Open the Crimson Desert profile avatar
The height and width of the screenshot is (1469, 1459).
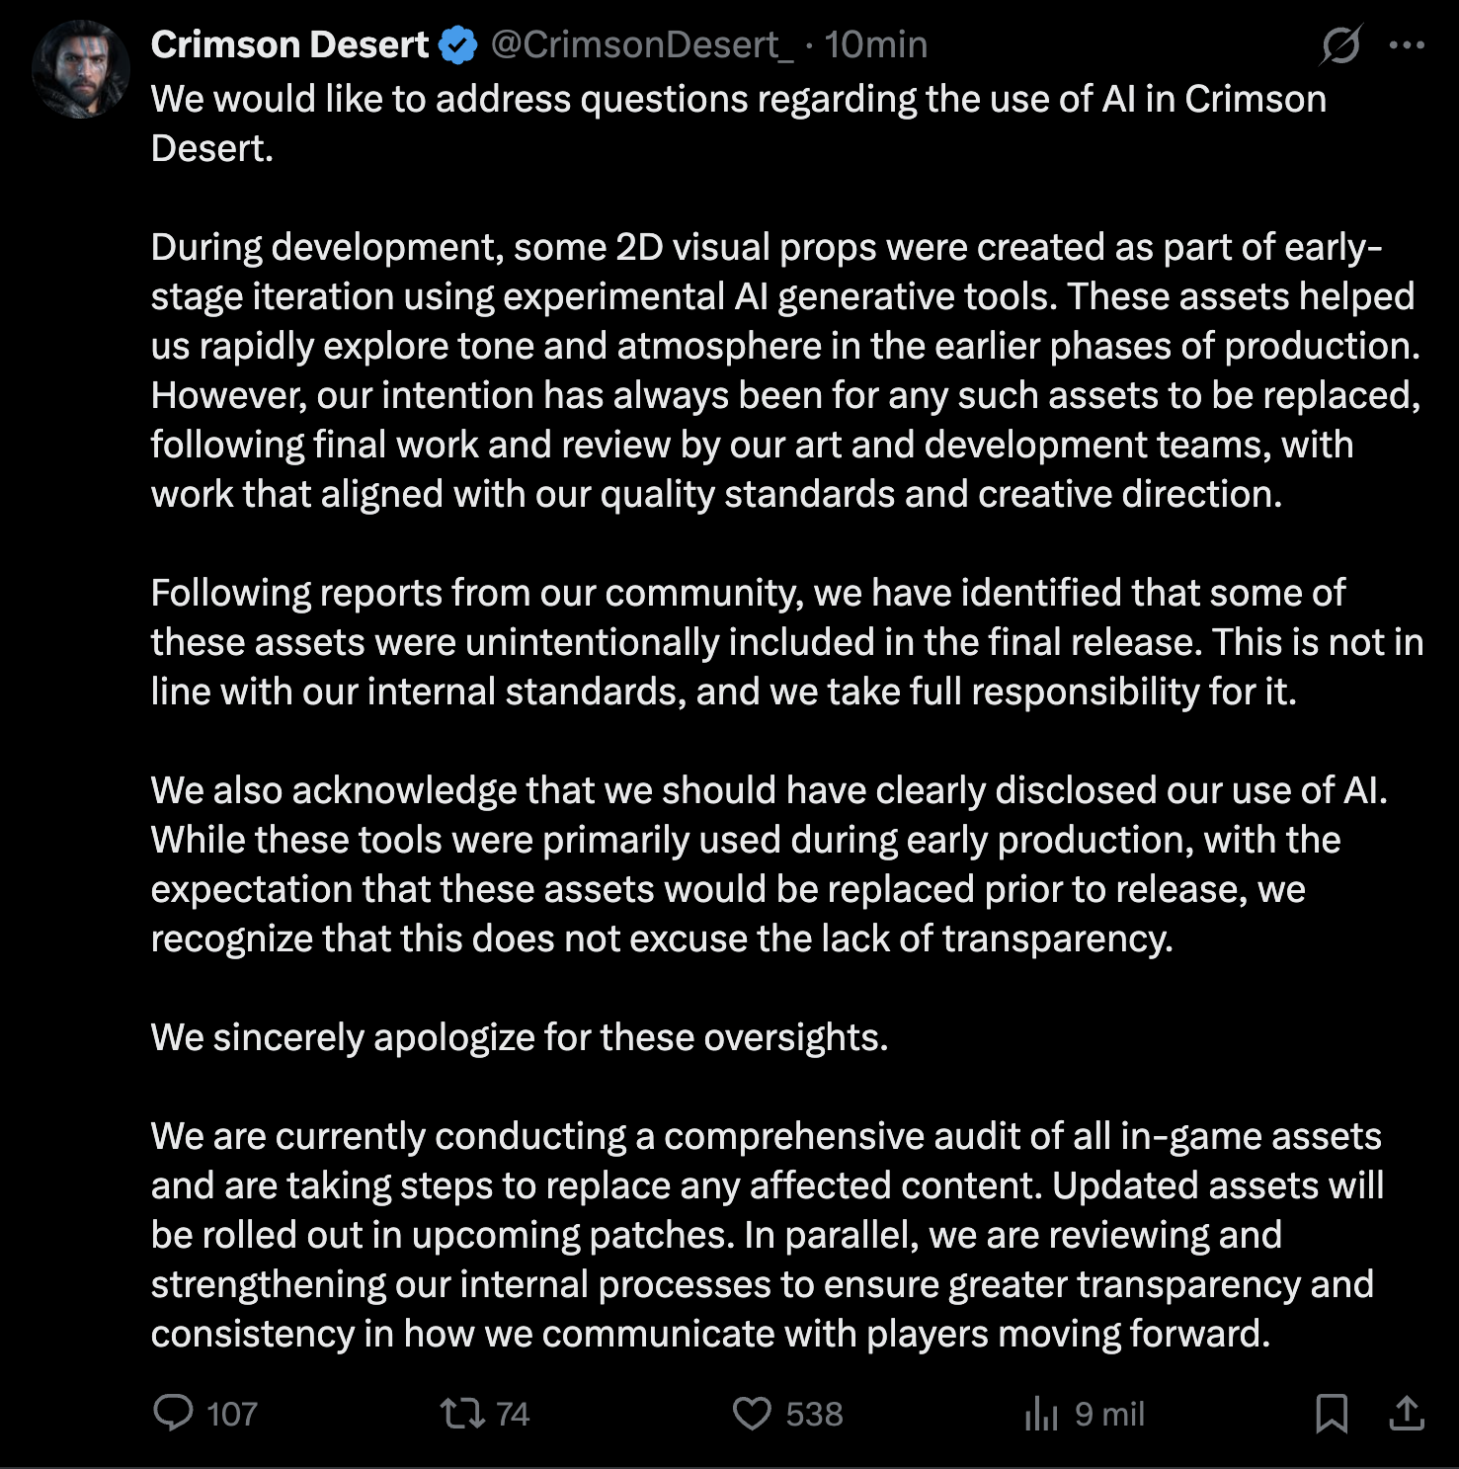[x=81, y=68]
